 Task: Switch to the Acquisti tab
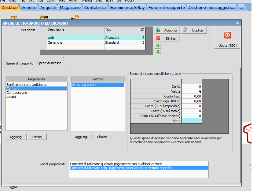click(48, 8)
